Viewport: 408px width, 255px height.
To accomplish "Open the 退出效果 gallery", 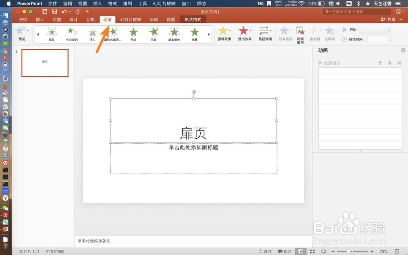I will (x=244, y=33).
